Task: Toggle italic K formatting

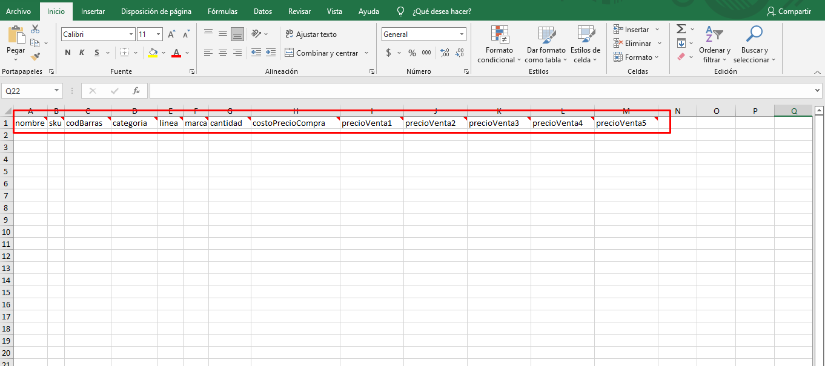Action: (x=82, y=53)
